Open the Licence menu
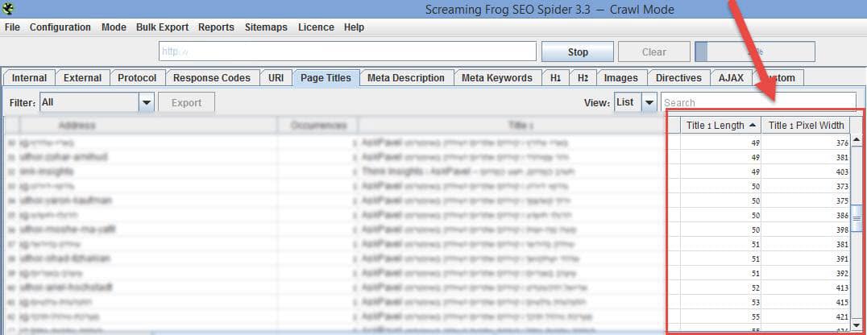The image size is (867, 335). [316, 27]
